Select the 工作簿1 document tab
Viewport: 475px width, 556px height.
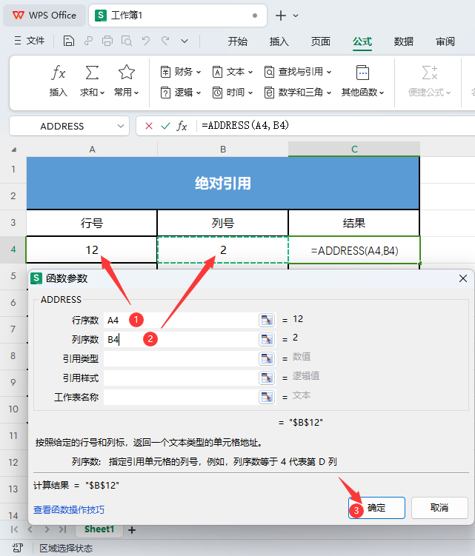click(178, 16)
